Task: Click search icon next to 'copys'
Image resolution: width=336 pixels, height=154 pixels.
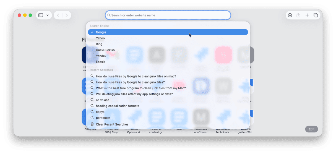Action: (x=92, y=112)
